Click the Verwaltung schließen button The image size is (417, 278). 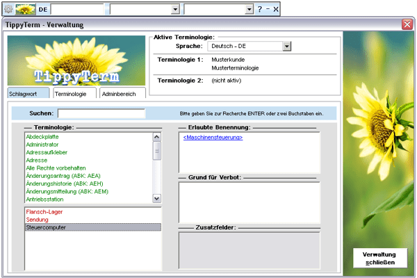(x=379, y=259)
